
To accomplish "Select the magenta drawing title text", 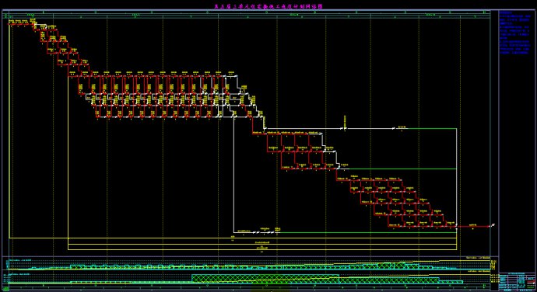I will pos(268,6).
